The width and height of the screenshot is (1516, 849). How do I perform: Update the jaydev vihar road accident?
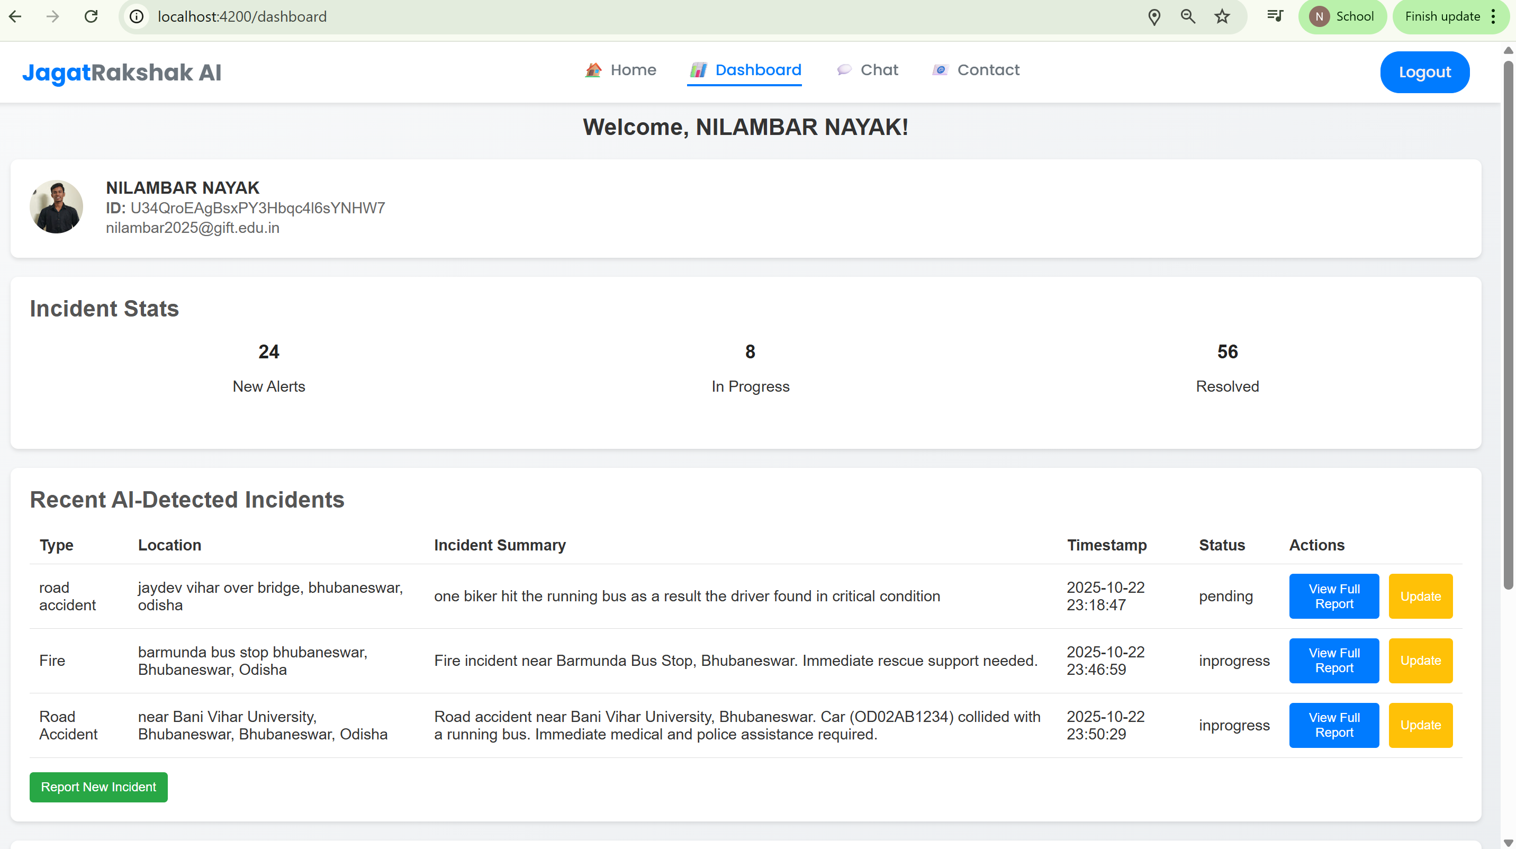(x=1420, y=596)
